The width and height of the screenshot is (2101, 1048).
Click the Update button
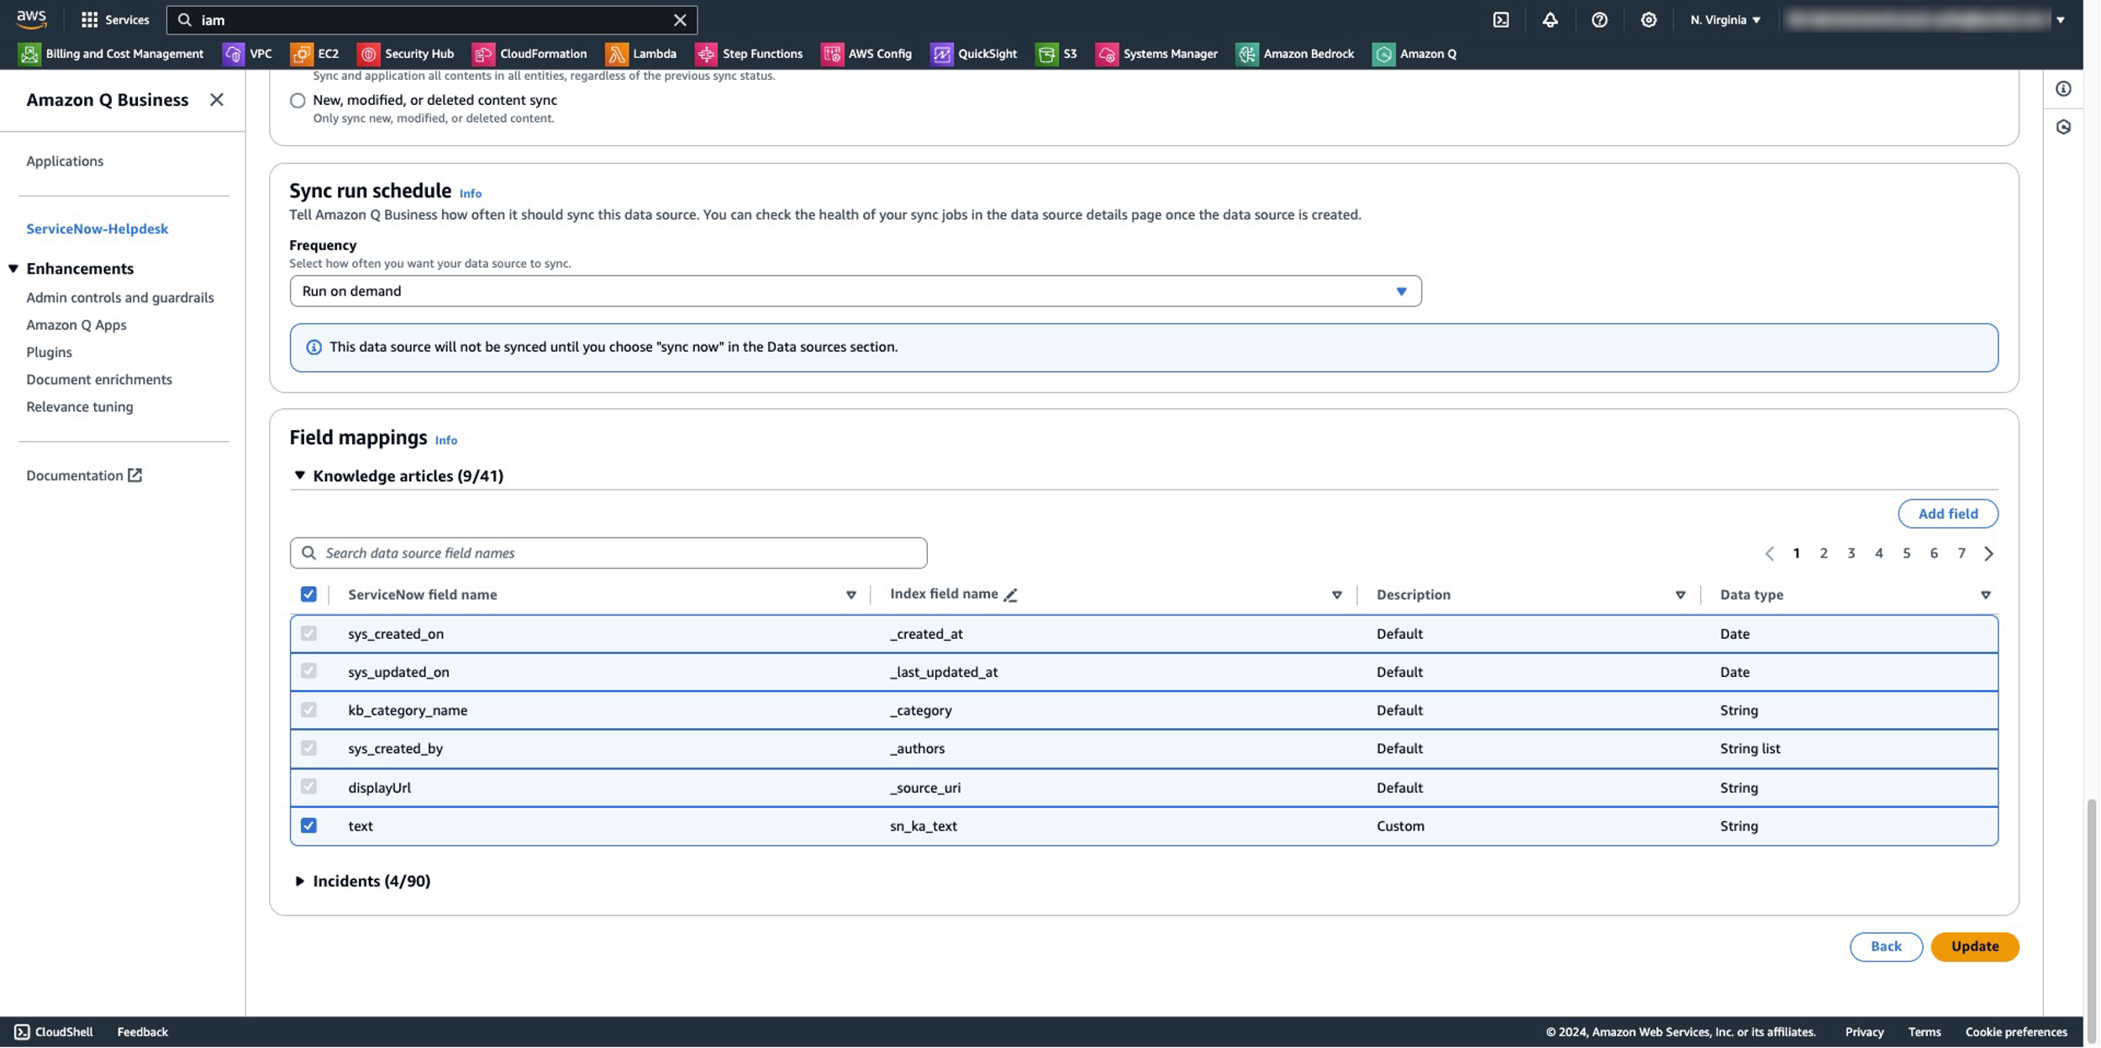point(1974,946)
